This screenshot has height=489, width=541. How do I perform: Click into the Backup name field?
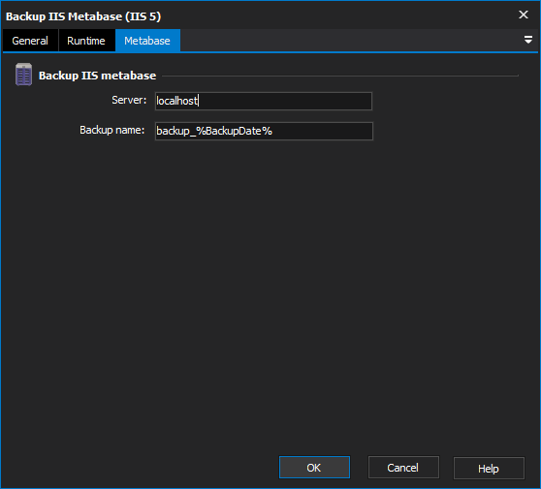(x=264, y=131)
